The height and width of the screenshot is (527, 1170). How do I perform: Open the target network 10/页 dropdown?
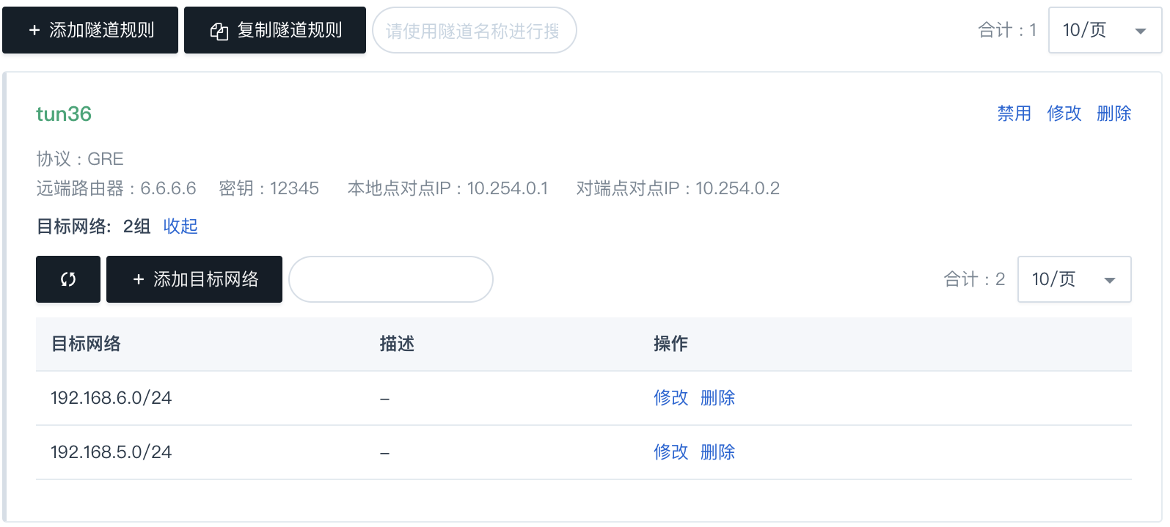click(x=1075, y=279)
